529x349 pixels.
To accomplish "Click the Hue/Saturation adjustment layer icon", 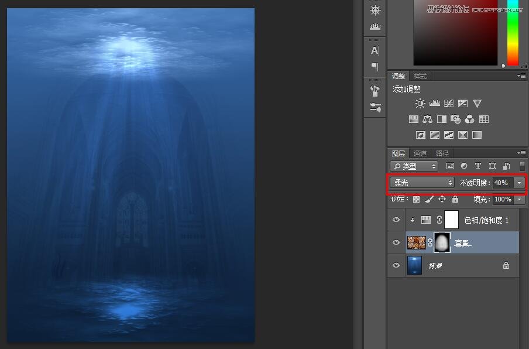I will coord(426,220).
